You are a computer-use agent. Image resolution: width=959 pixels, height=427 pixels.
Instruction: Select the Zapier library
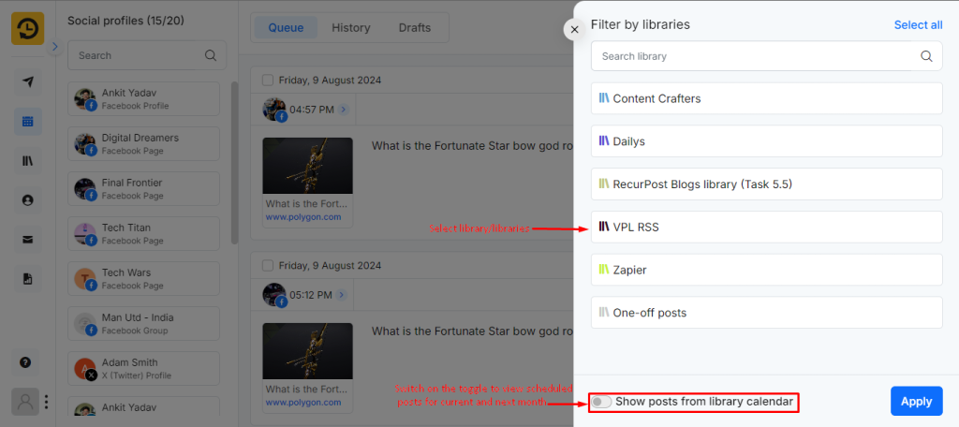click(x=766, y=270)
